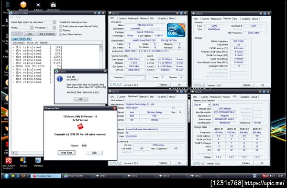Select the Super PI [CPU #0] tab
Image resolution: width=287 pixels, height=188 pixels.
22,39
